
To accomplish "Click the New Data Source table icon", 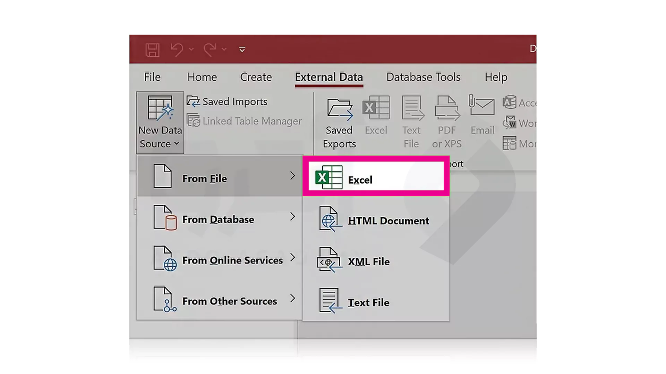I will [x=160, y=108].
